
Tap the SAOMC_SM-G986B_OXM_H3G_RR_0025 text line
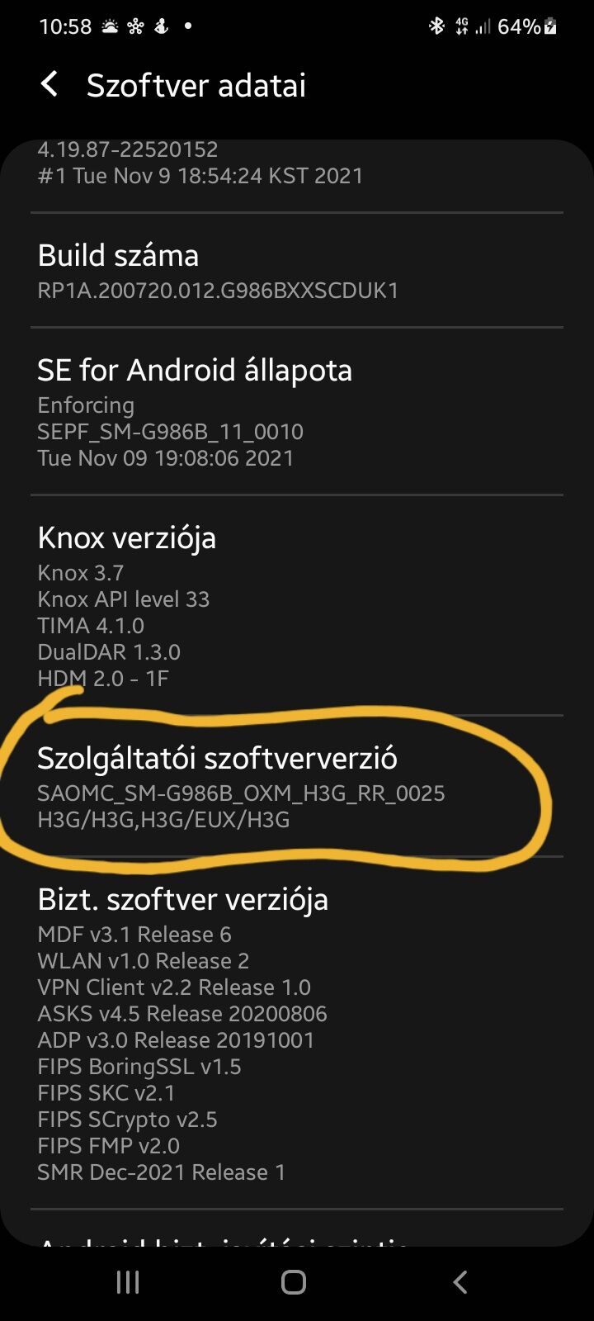point(241,793)
